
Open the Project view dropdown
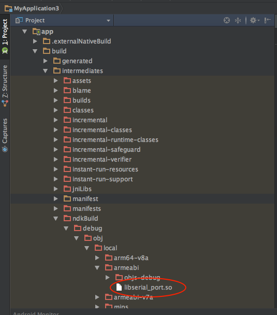pos(108,21)
